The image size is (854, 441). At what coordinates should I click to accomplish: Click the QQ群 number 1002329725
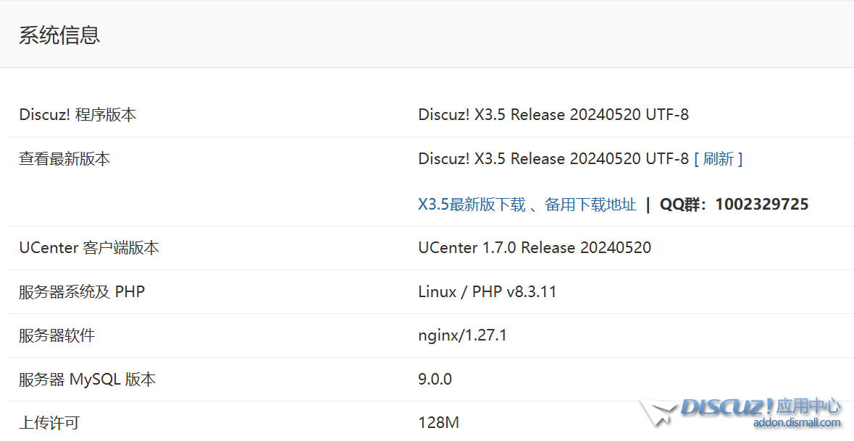[761, 205]
